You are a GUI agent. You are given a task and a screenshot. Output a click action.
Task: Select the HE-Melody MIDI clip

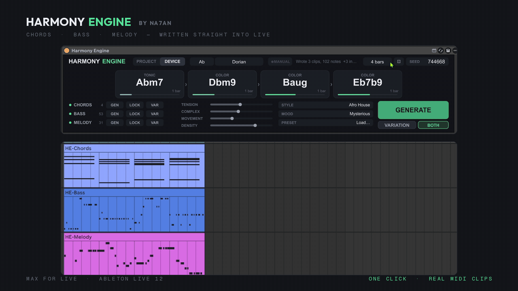click(x=134, y=254)
